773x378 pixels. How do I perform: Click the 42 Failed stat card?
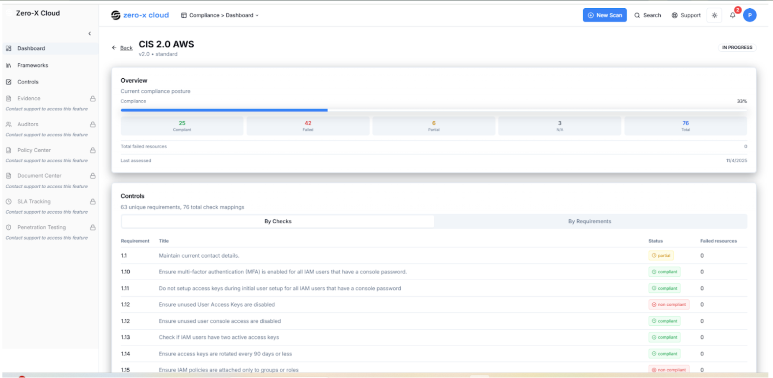coord(308,126)
